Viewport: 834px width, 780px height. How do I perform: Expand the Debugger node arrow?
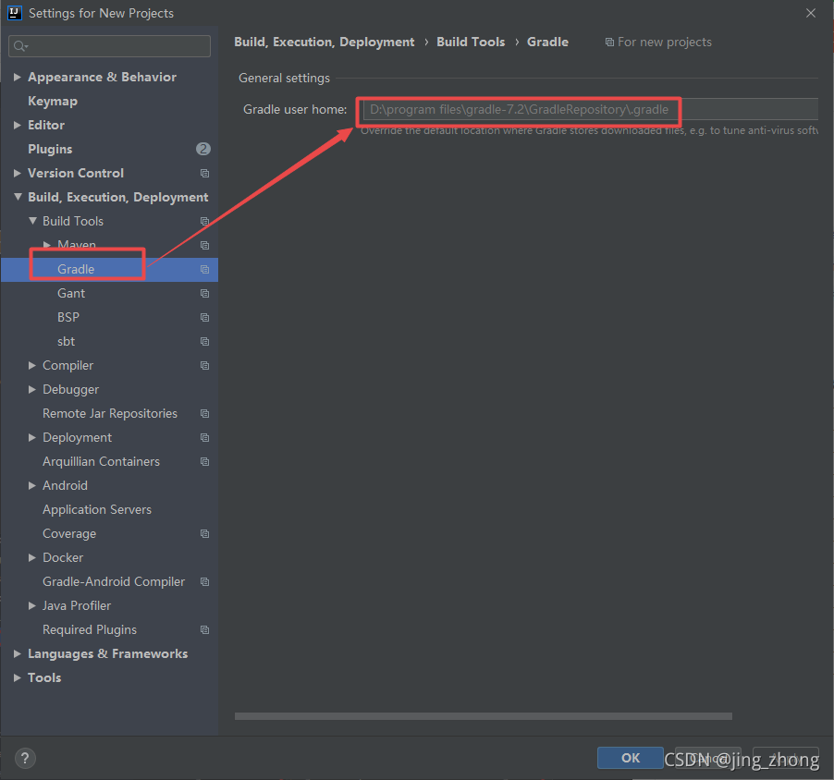pos(32,389)
